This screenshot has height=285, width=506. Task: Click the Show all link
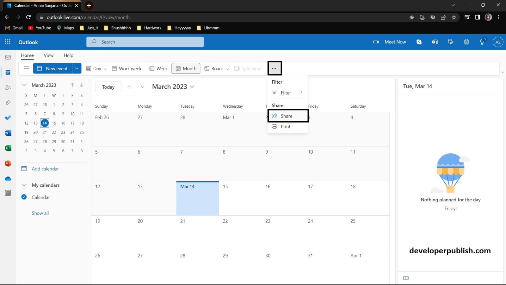40,213
